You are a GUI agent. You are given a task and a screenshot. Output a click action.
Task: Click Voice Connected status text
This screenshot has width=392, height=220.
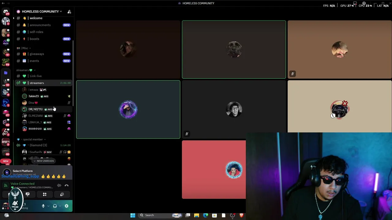tap(22, 184)
